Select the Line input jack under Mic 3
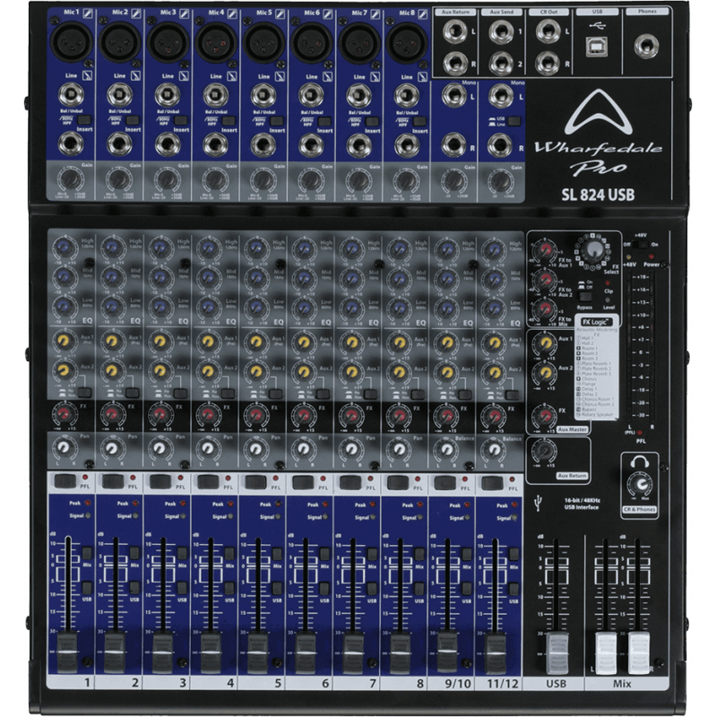 click(168, 95)
